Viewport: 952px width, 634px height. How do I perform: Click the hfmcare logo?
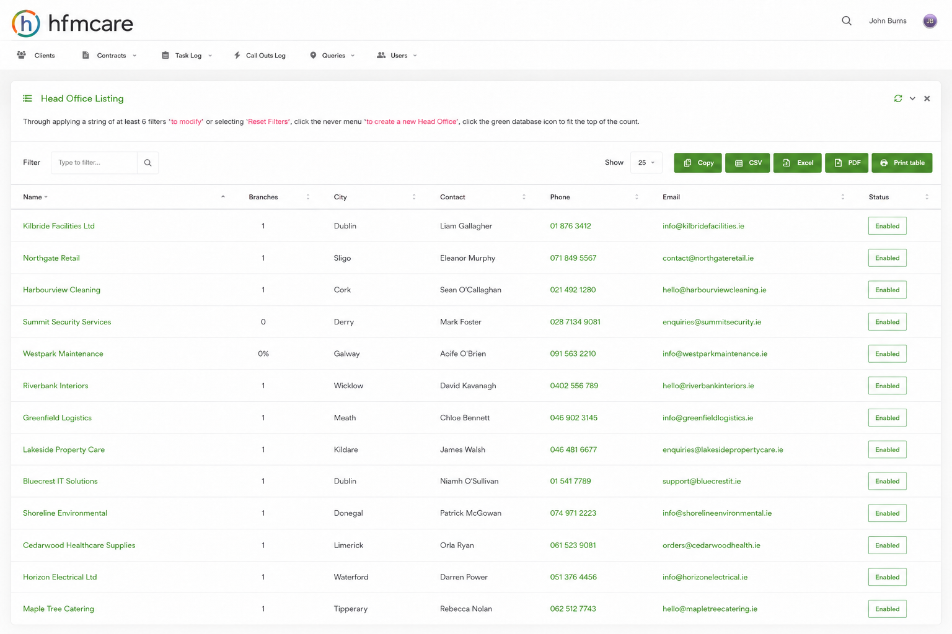(73, 23)
